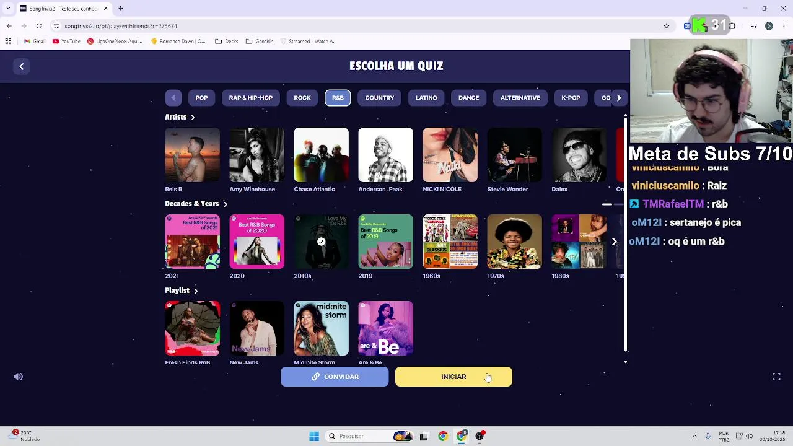Toggle fullscreen mode icon
793x446 pixels.
pos(776,377)
